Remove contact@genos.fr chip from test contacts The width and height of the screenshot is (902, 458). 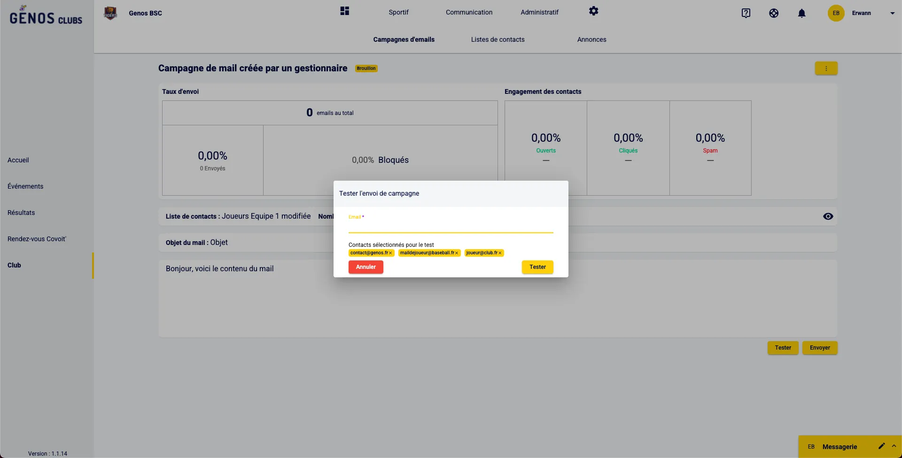click(390, 253)
